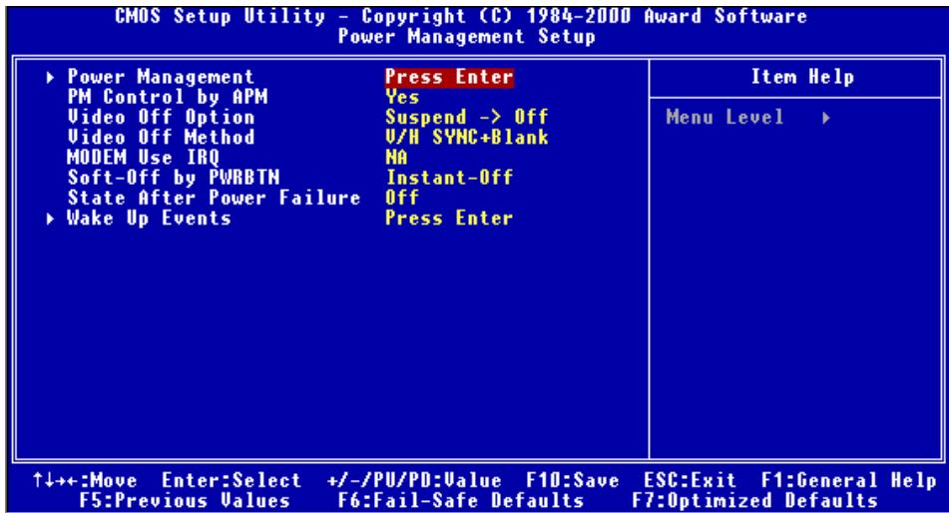Click the Menu Level text in help panel
949x513 pixels.
725,117
